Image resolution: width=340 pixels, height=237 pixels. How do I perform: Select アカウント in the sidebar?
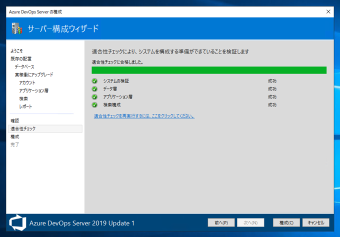tap(27, 82)
